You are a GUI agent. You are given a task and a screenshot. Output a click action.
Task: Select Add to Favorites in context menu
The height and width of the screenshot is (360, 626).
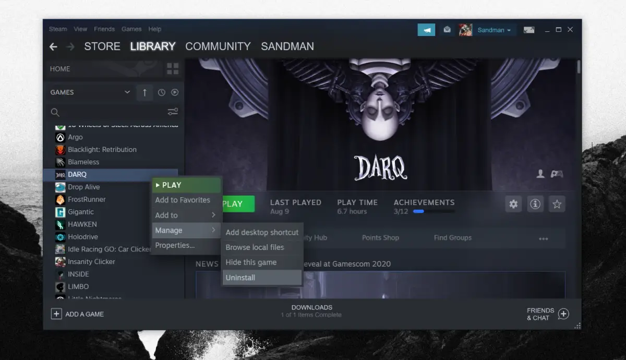coord(186,200)
